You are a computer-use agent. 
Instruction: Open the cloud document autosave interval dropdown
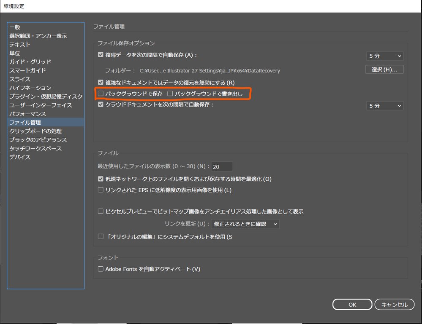384,106
